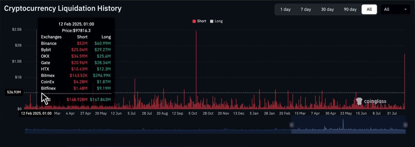Grab the right range slider handle
This screenshot has height=147, width=415.
pyautogui.click(x=405, y=125)
